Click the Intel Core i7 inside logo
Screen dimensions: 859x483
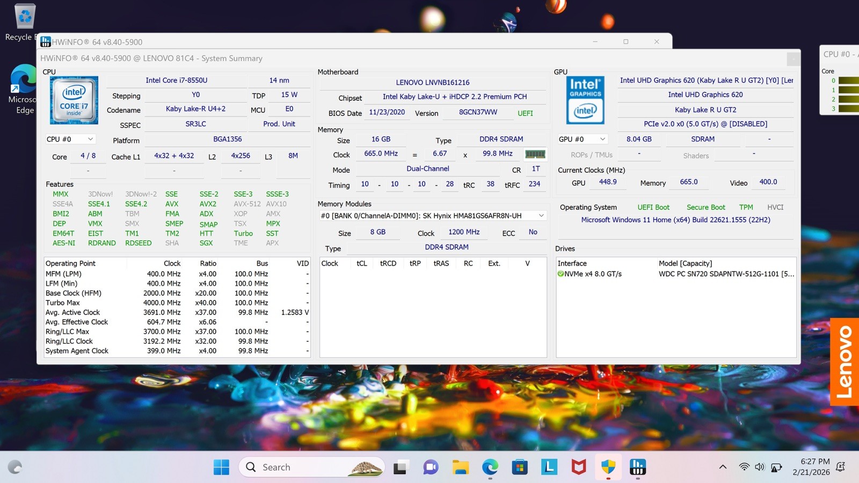[x=74, y=100]
